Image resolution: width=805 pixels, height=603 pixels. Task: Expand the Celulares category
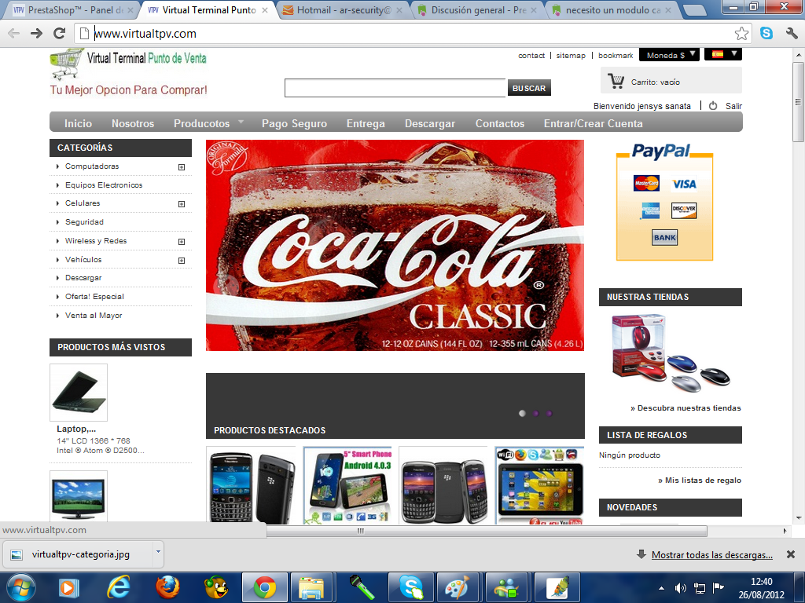[182, 204]
